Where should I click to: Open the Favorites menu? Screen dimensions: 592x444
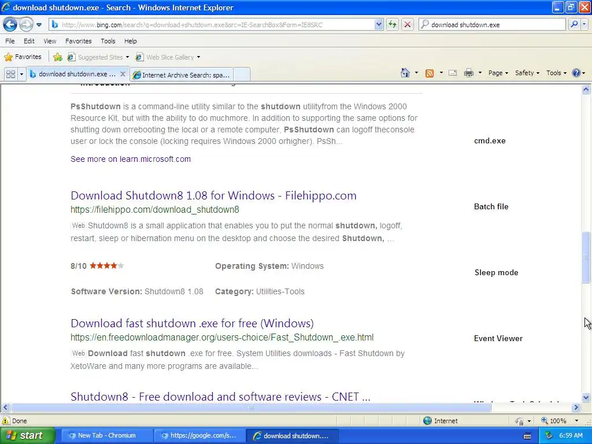click(x=78, y=41)
